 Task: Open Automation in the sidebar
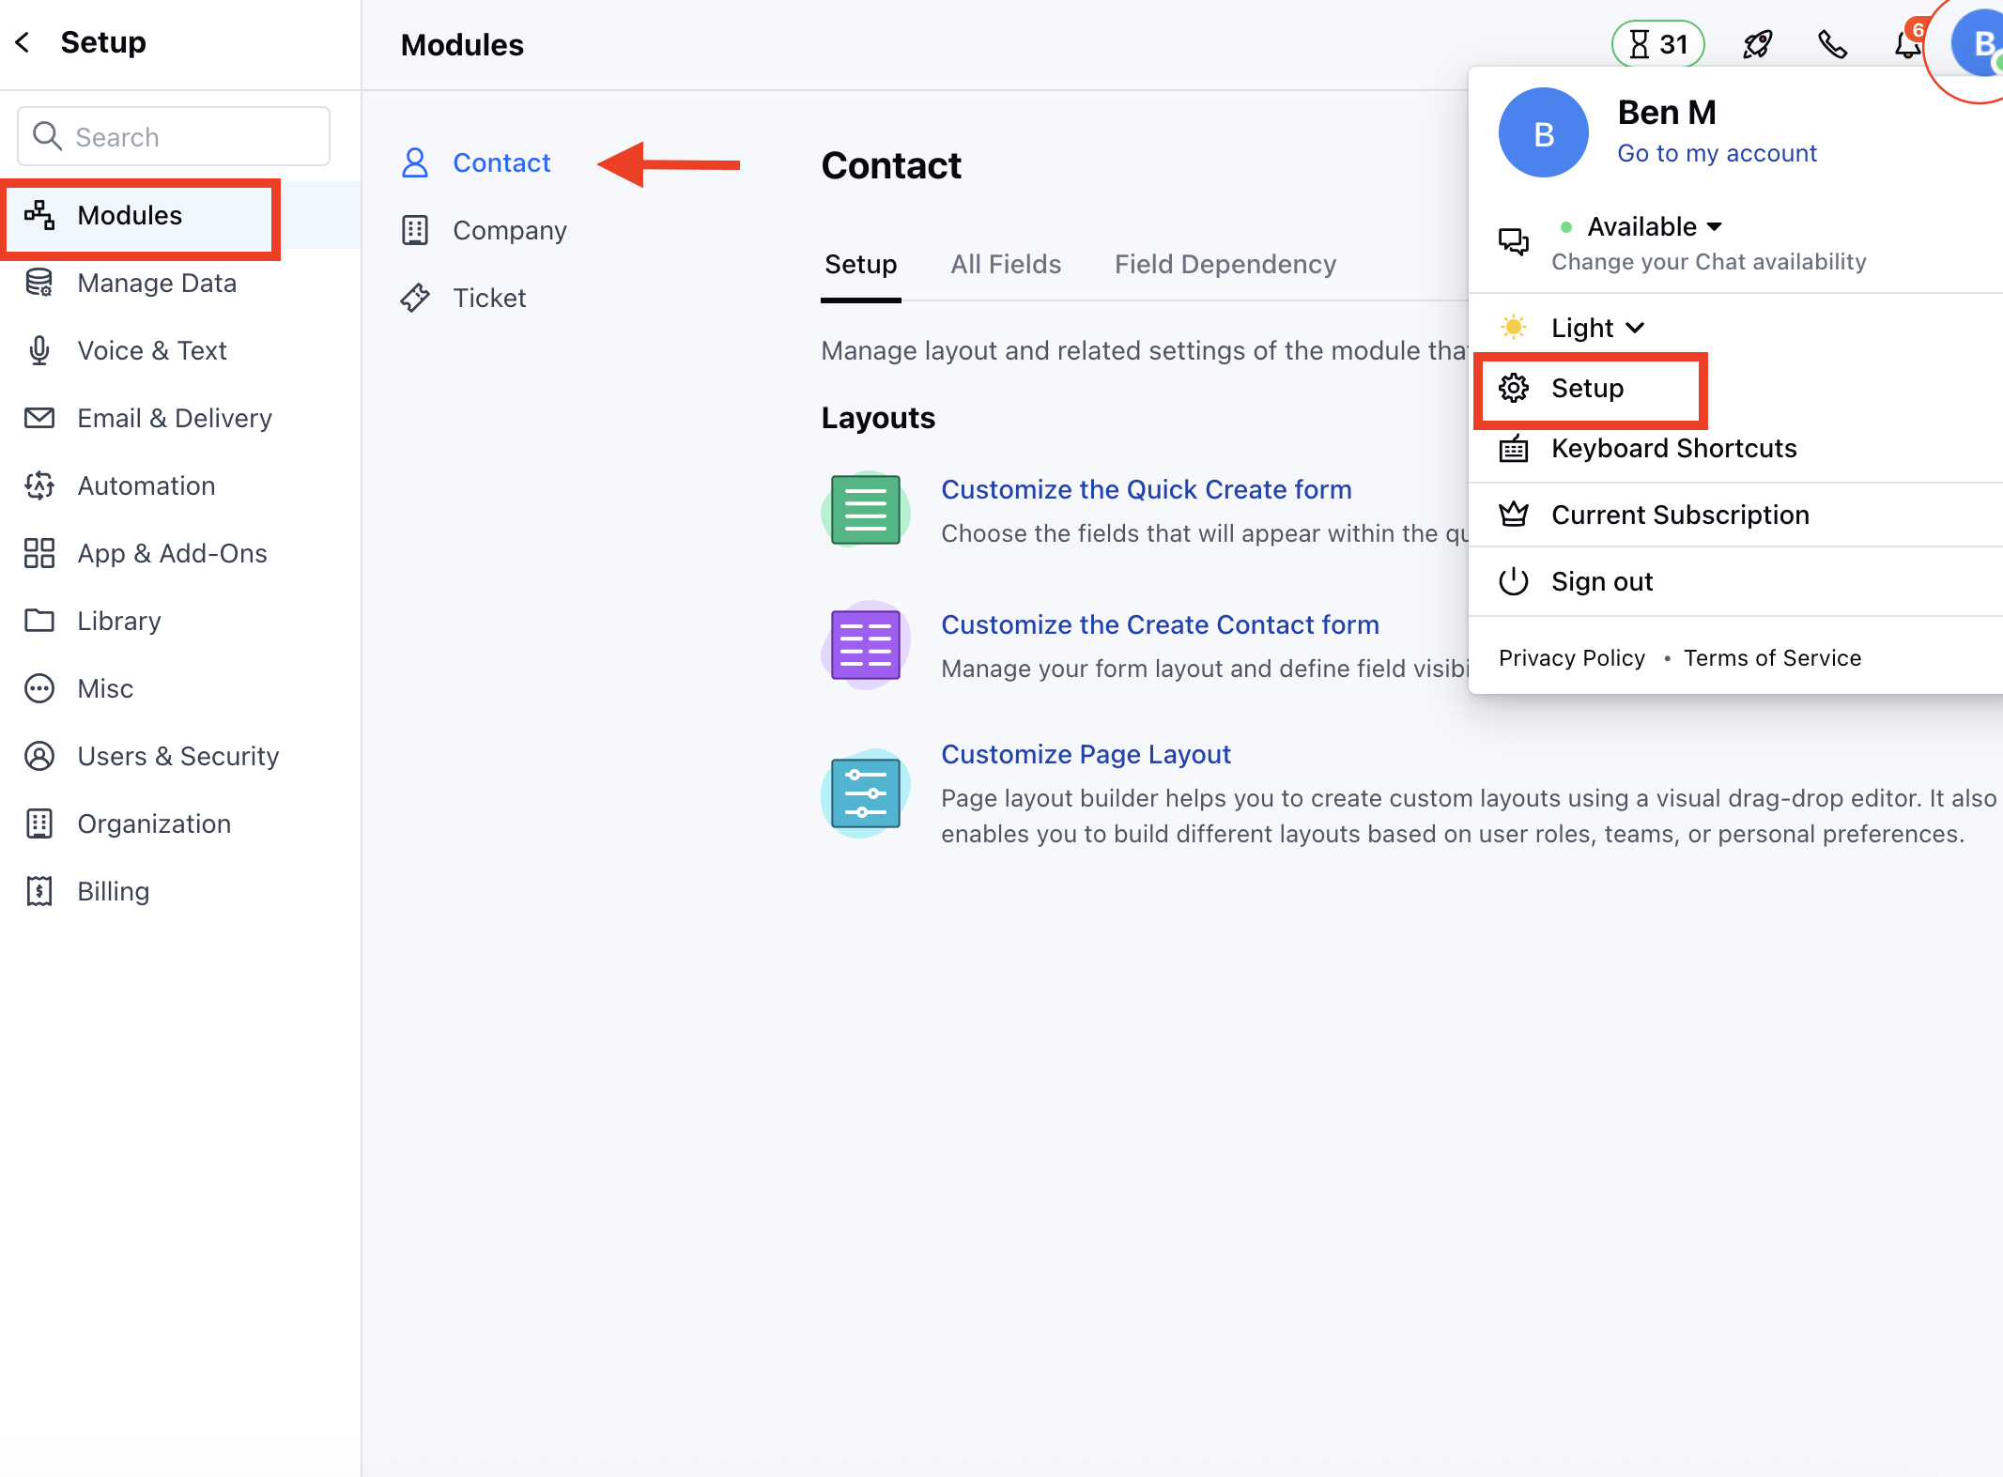click(146, 485)
